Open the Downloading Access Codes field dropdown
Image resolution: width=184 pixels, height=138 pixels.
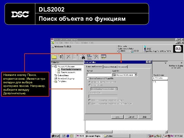click(x=116, y=89)
